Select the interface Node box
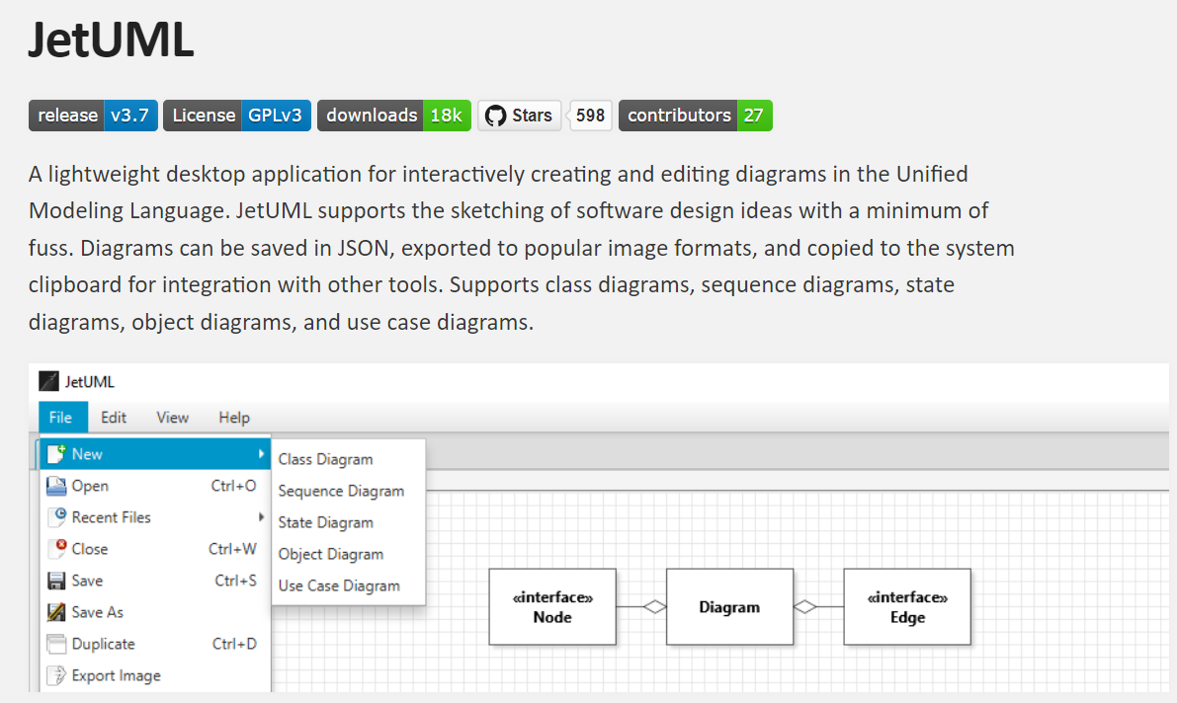 coord(552,607)
